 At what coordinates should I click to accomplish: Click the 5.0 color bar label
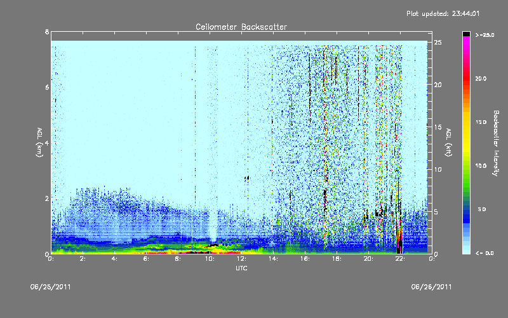click(x=482, y=210)
